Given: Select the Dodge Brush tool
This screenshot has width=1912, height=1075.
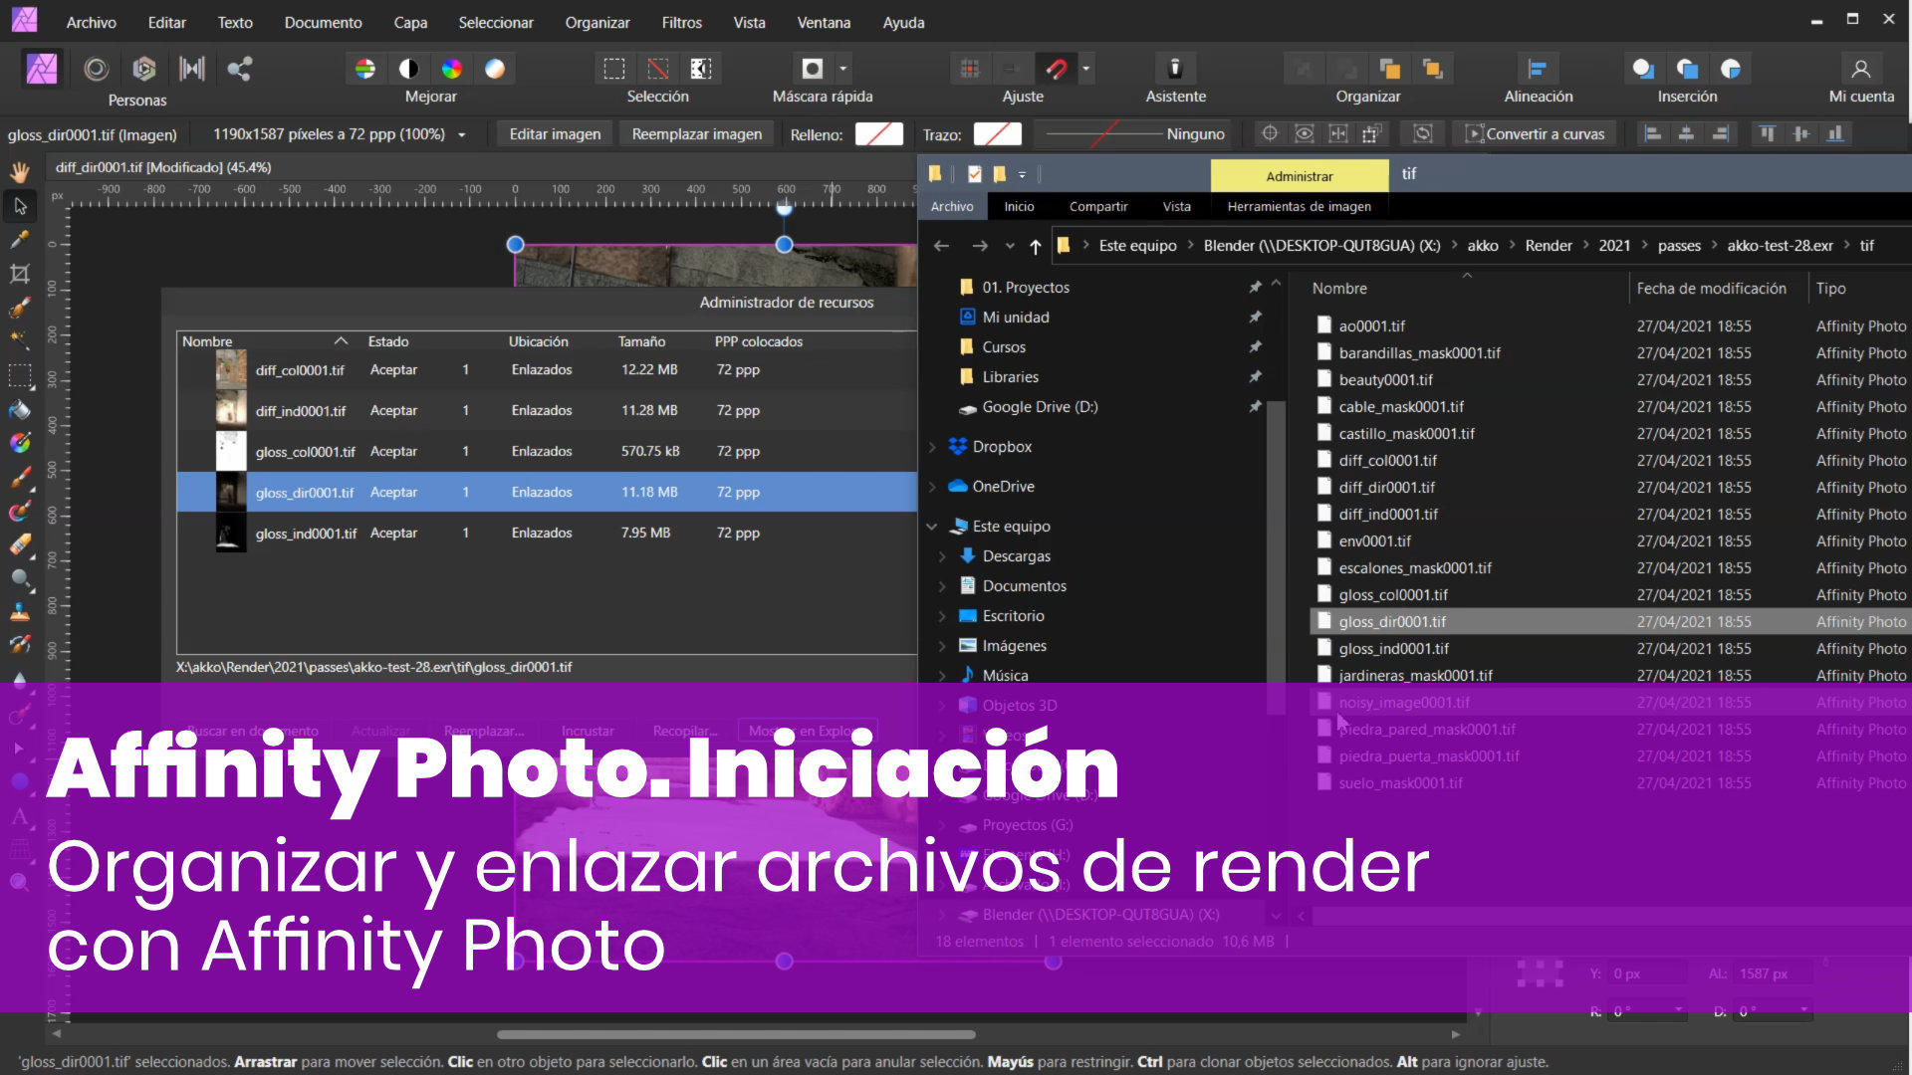Looking at the screenshot, I should [x=20, y=578].
